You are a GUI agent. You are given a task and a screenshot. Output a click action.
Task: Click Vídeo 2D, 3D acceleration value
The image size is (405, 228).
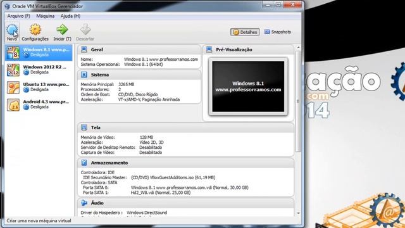pyautogui.click(x=151, y=142)
